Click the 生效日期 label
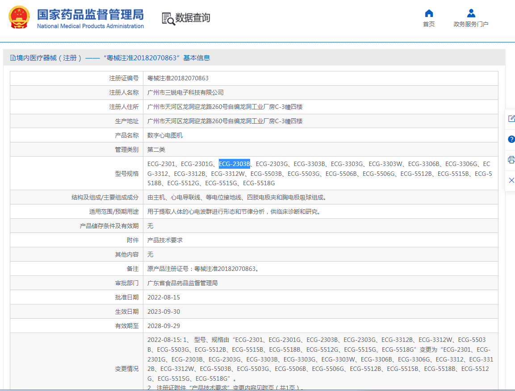Screen dimensions: 515x391 127,312
